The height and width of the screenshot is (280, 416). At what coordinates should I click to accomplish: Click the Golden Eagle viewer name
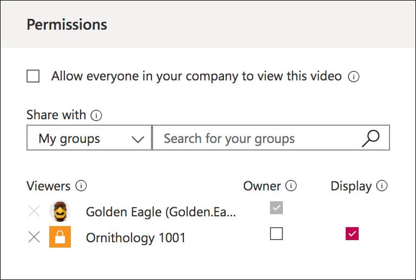pyautogui.click(x=161, y=212)
